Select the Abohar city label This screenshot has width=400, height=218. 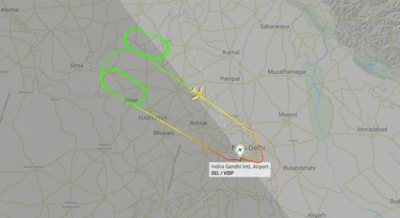[10, 10]
